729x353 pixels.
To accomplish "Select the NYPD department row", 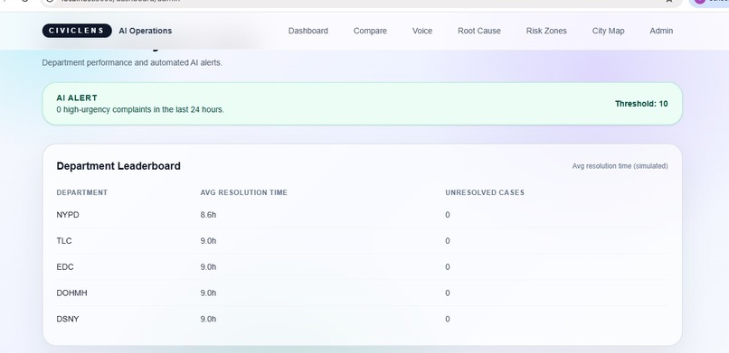I will click(362, 215).
